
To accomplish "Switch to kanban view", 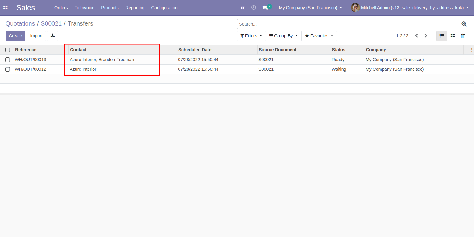I will 452,36.
